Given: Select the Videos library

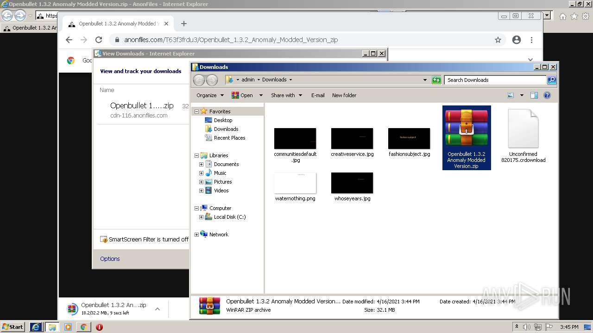Looking at the screenshot, I should pyautogui.click(x=221, y=191).
